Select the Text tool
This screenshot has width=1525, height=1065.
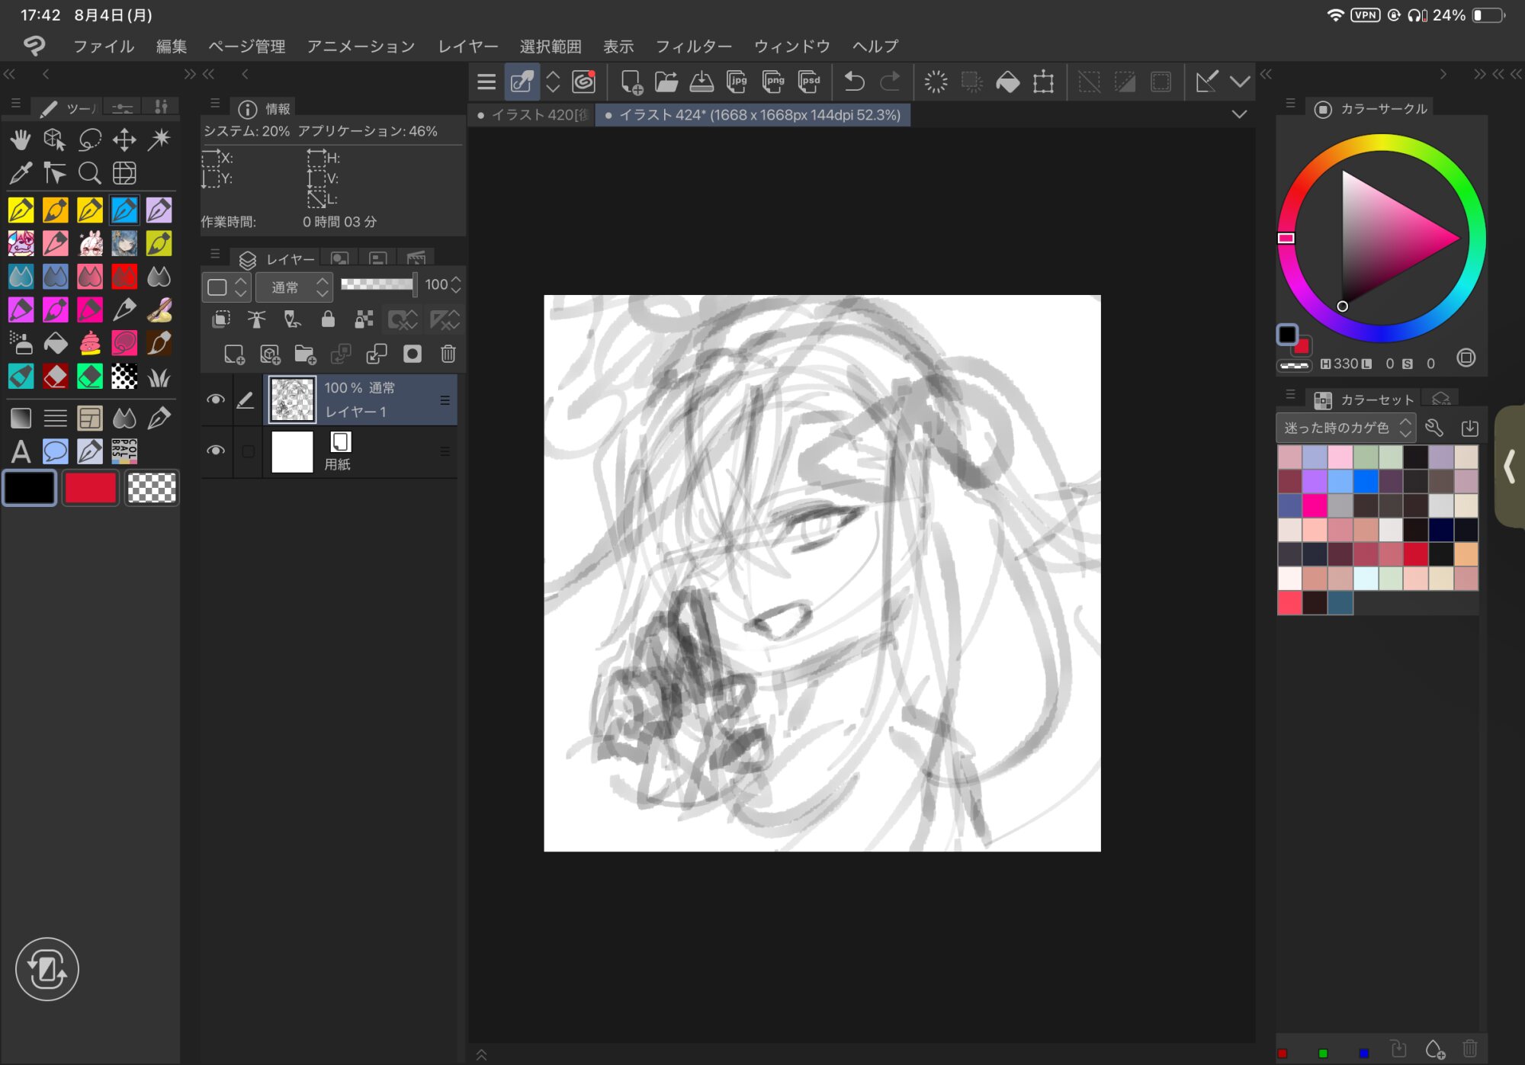21,452
